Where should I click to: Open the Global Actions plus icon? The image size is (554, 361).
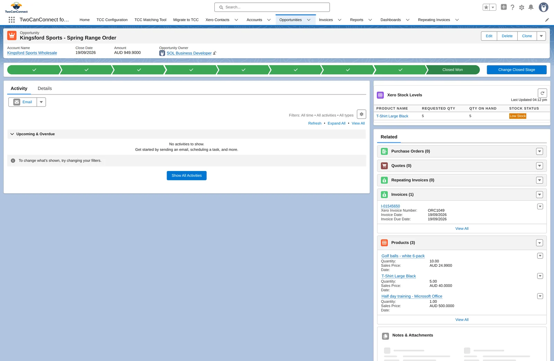(504, 7)
